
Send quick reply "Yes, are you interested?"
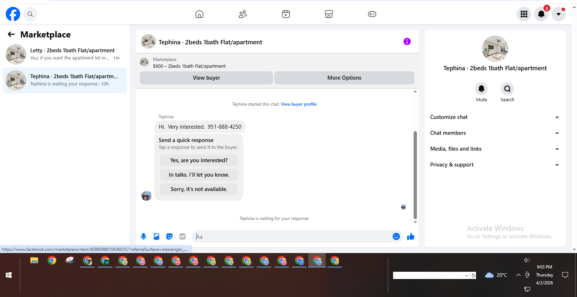199,160
